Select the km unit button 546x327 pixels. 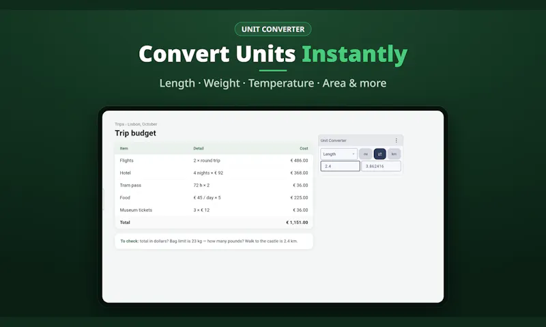point(394,154)
